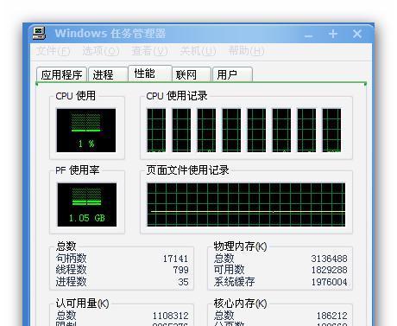Switch to the 用户 tab
The height and width of the screenshot is (326, 397).
click(x=232, y=74)
